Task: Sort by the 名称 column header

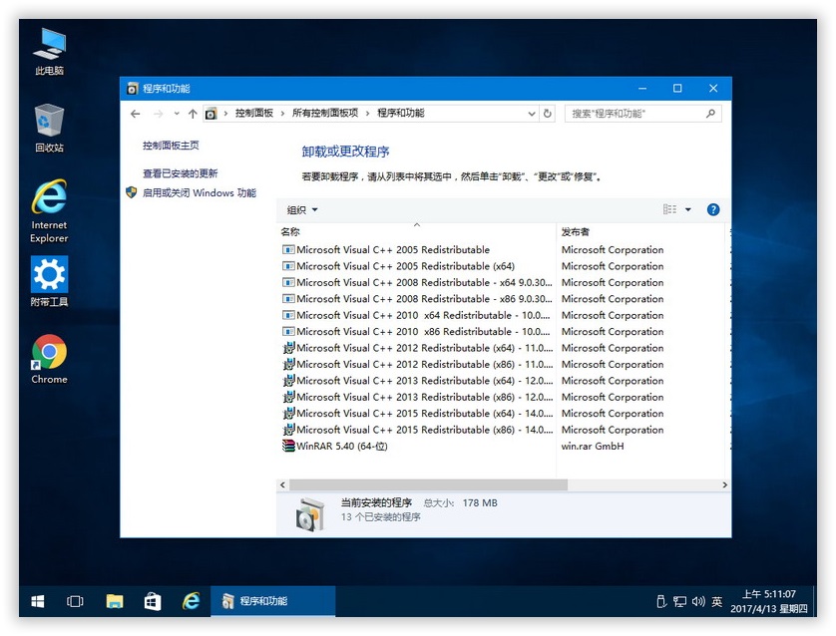Action: point(416,231)
